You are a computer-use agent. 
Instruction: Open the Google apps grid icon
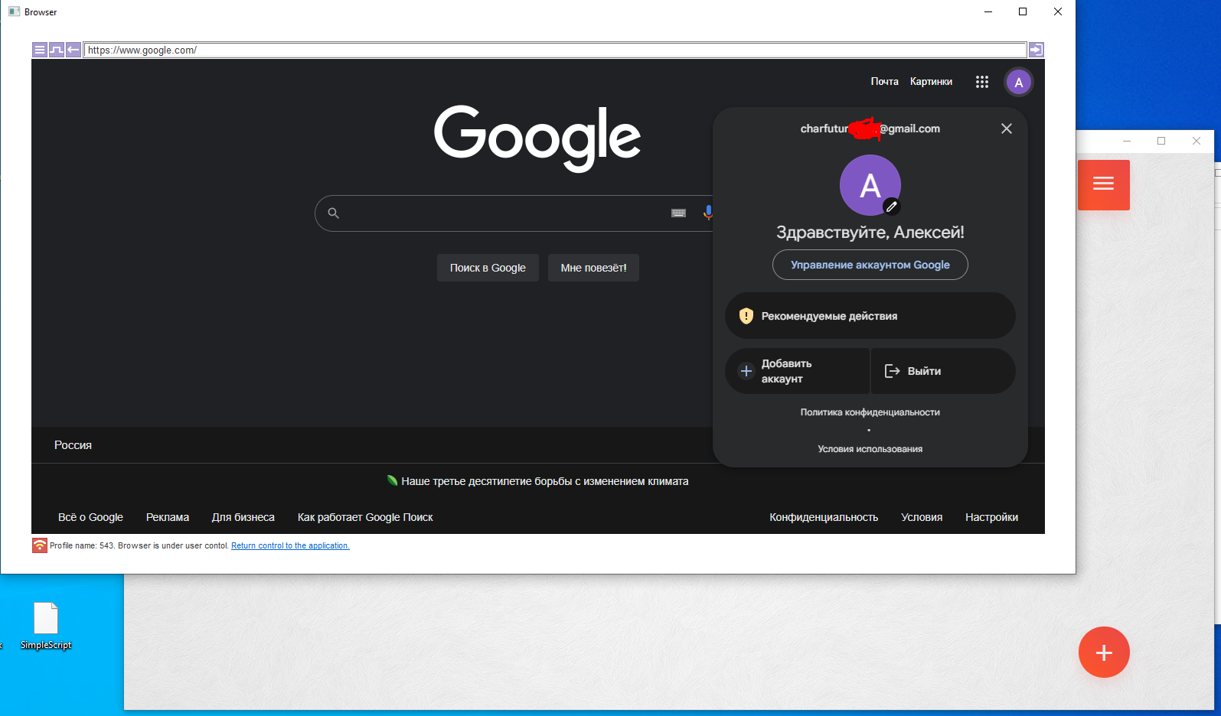[x=982, y=82]
